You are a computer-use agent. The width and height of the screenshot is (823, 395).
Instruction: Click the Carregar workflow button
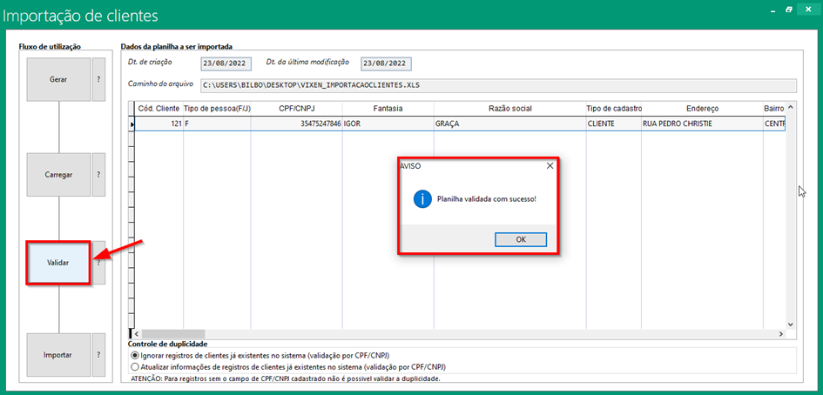[58, 174]
